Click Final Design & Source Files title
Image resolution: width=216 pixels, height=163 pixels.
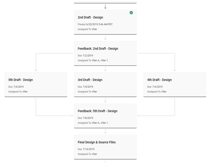pyautogui.click(x=97, y=142)
